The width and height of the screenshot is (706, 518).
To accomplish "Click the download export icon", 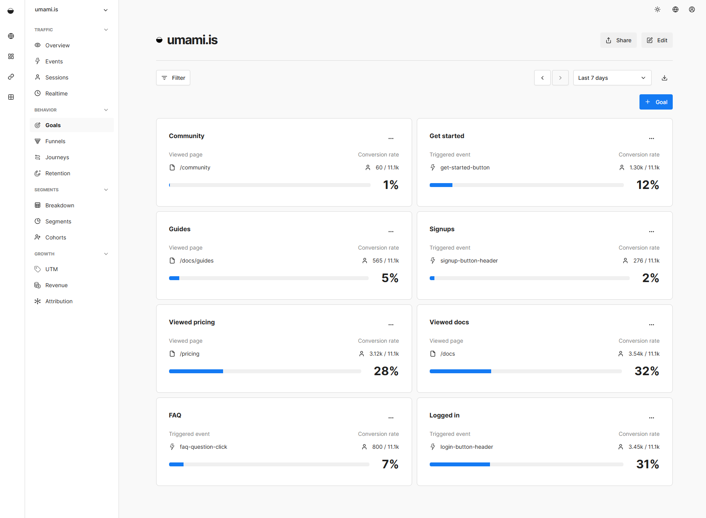I will point(665,78).
